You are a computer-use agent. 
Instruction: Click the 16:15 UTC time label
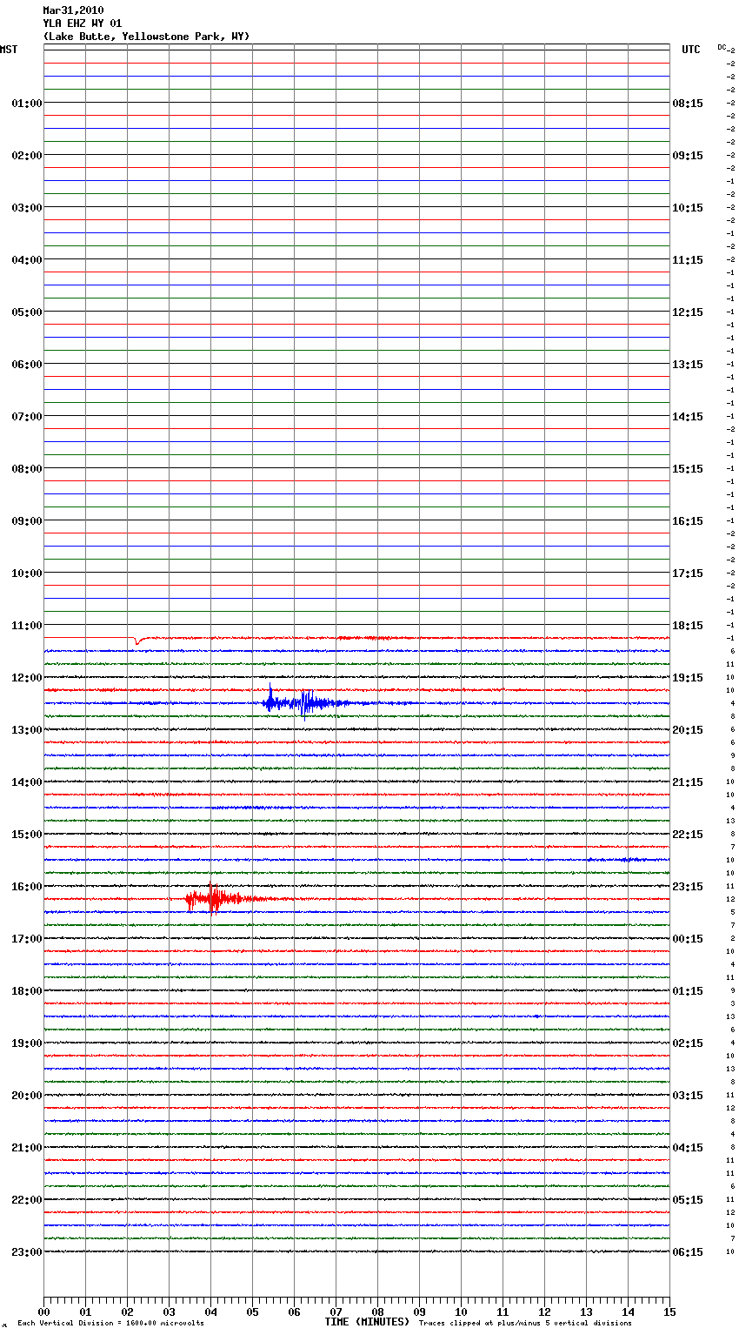[x=688, y=520]
